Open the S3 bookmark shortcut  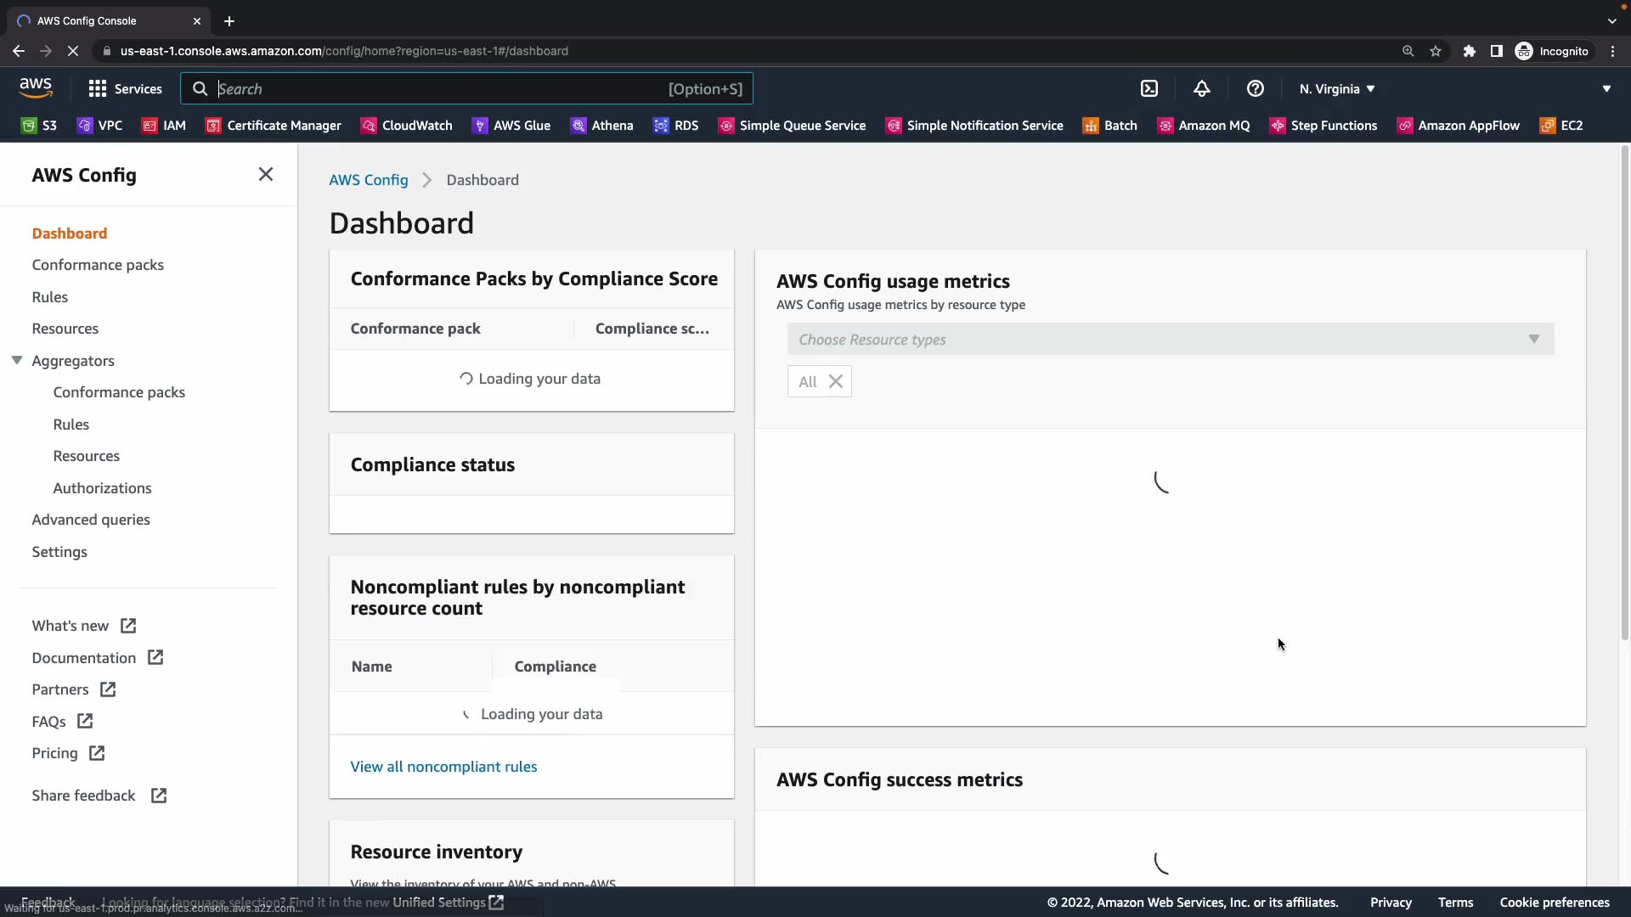coord(39,126)
